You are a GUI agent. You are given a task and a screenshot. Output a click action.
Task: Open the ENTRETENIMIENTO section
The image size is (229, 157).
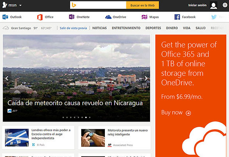point(126,28)
